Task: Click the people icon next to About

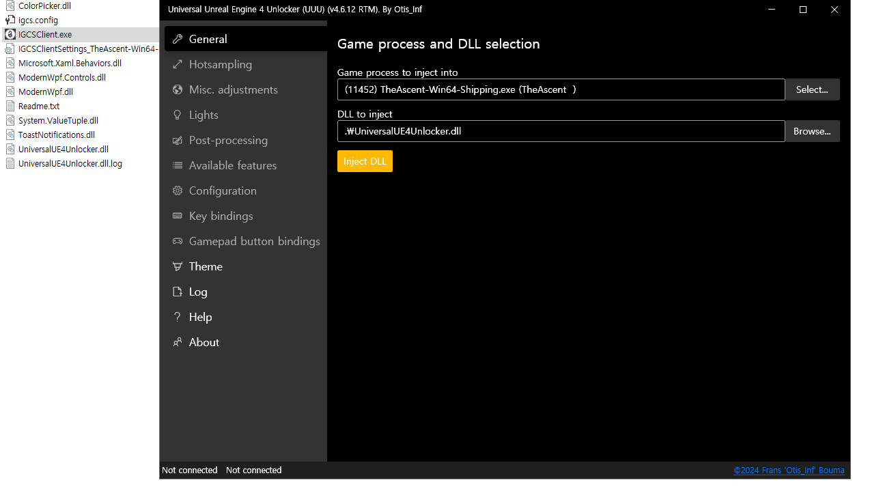Action: pos(178,342)
